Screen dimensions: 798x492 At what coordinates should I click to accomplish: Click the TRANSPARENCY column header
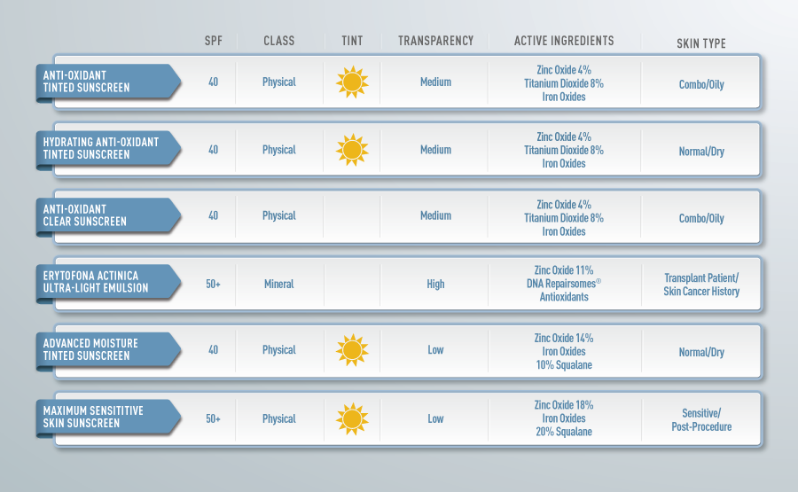pos(435,41)
